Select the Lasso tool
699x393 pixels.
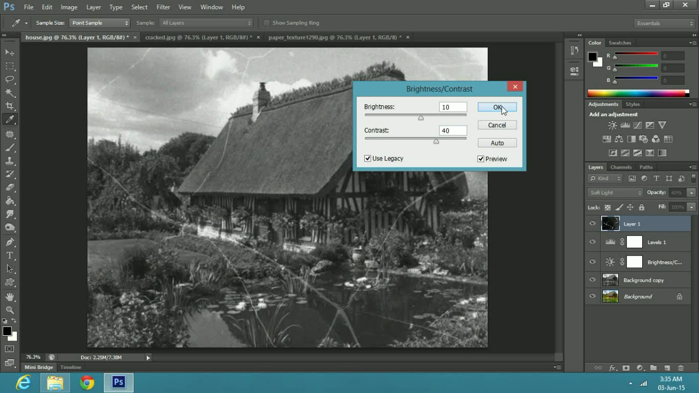click(10, 79)
